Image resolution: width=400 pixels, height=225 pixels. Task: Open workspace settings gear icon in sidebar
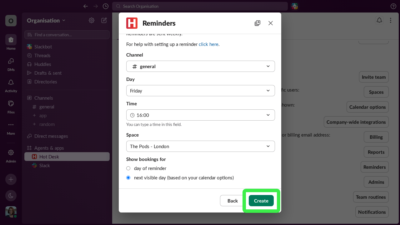tap(92, 20)
